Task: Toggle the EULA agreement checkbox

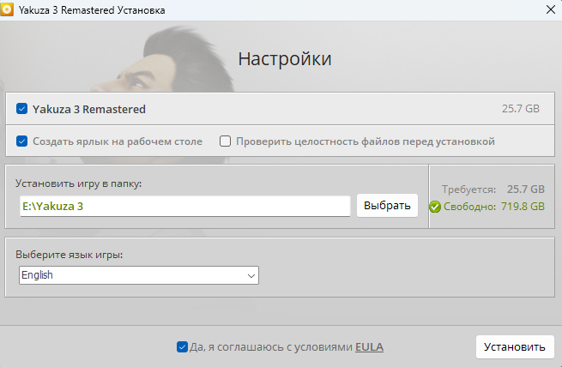Action: [182, 346]
